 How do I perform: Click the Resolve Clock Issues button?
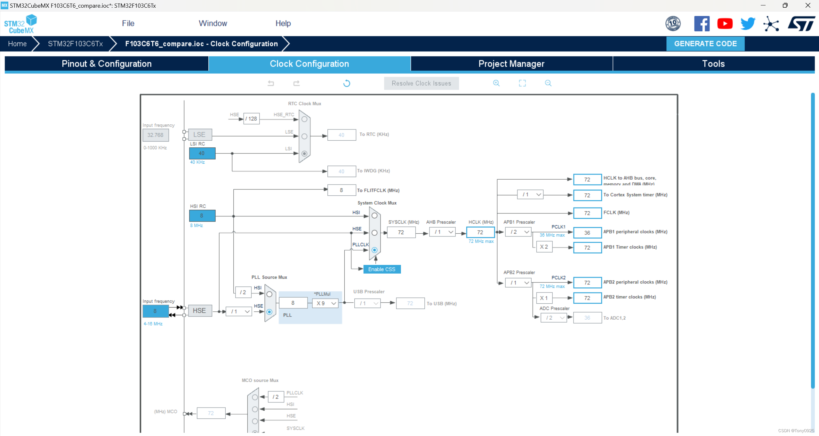[422, 83]
